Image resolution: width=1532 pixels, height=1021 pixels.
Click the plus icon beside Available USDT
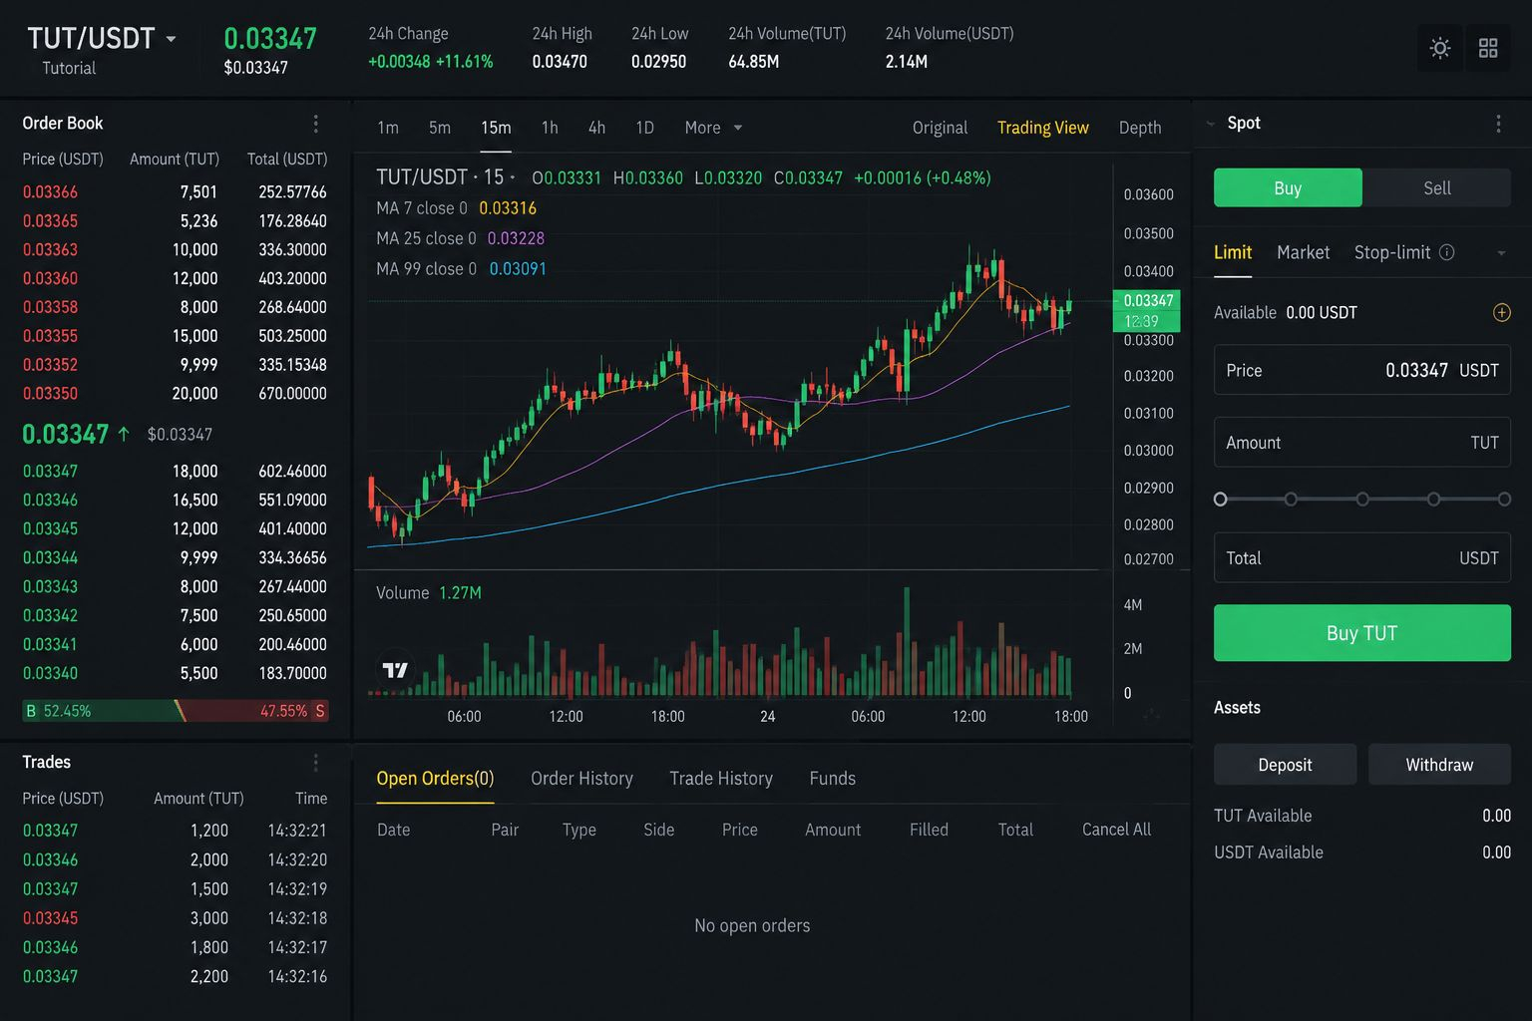(1501, 313)
